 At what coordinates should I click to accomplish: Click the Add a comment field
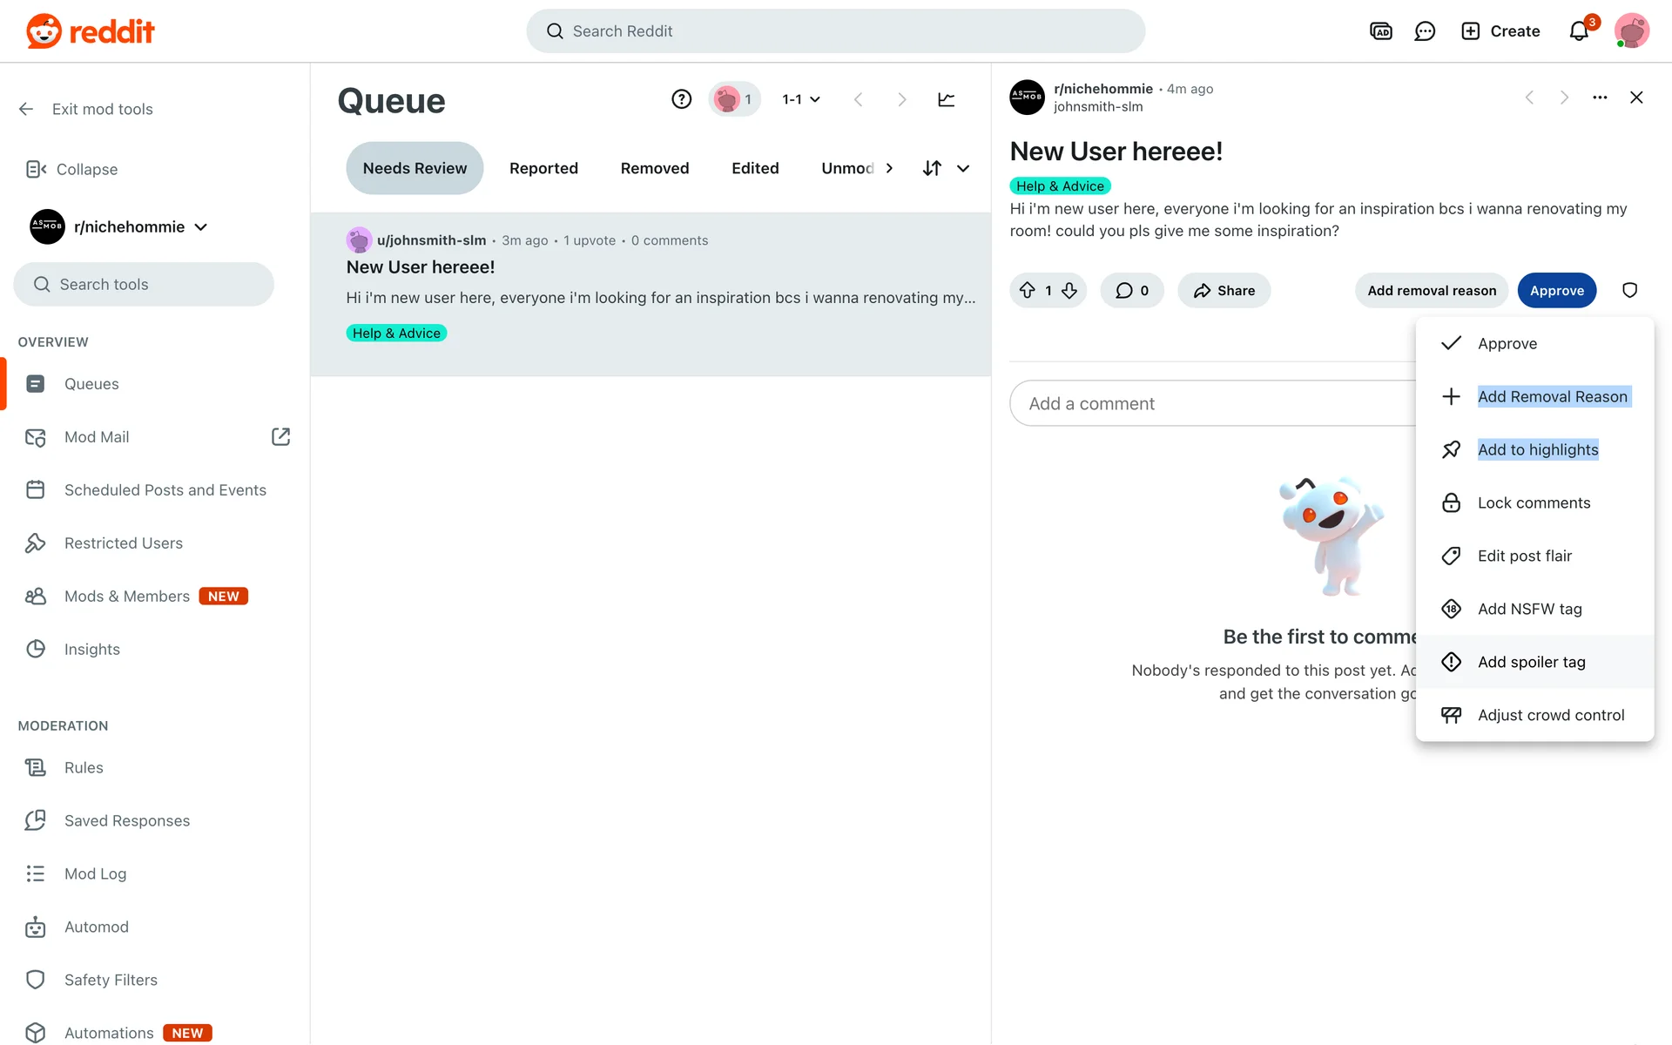point(1210,403)
